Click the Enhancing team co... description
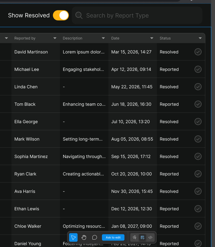215x247 pixels. click(84, 104)
